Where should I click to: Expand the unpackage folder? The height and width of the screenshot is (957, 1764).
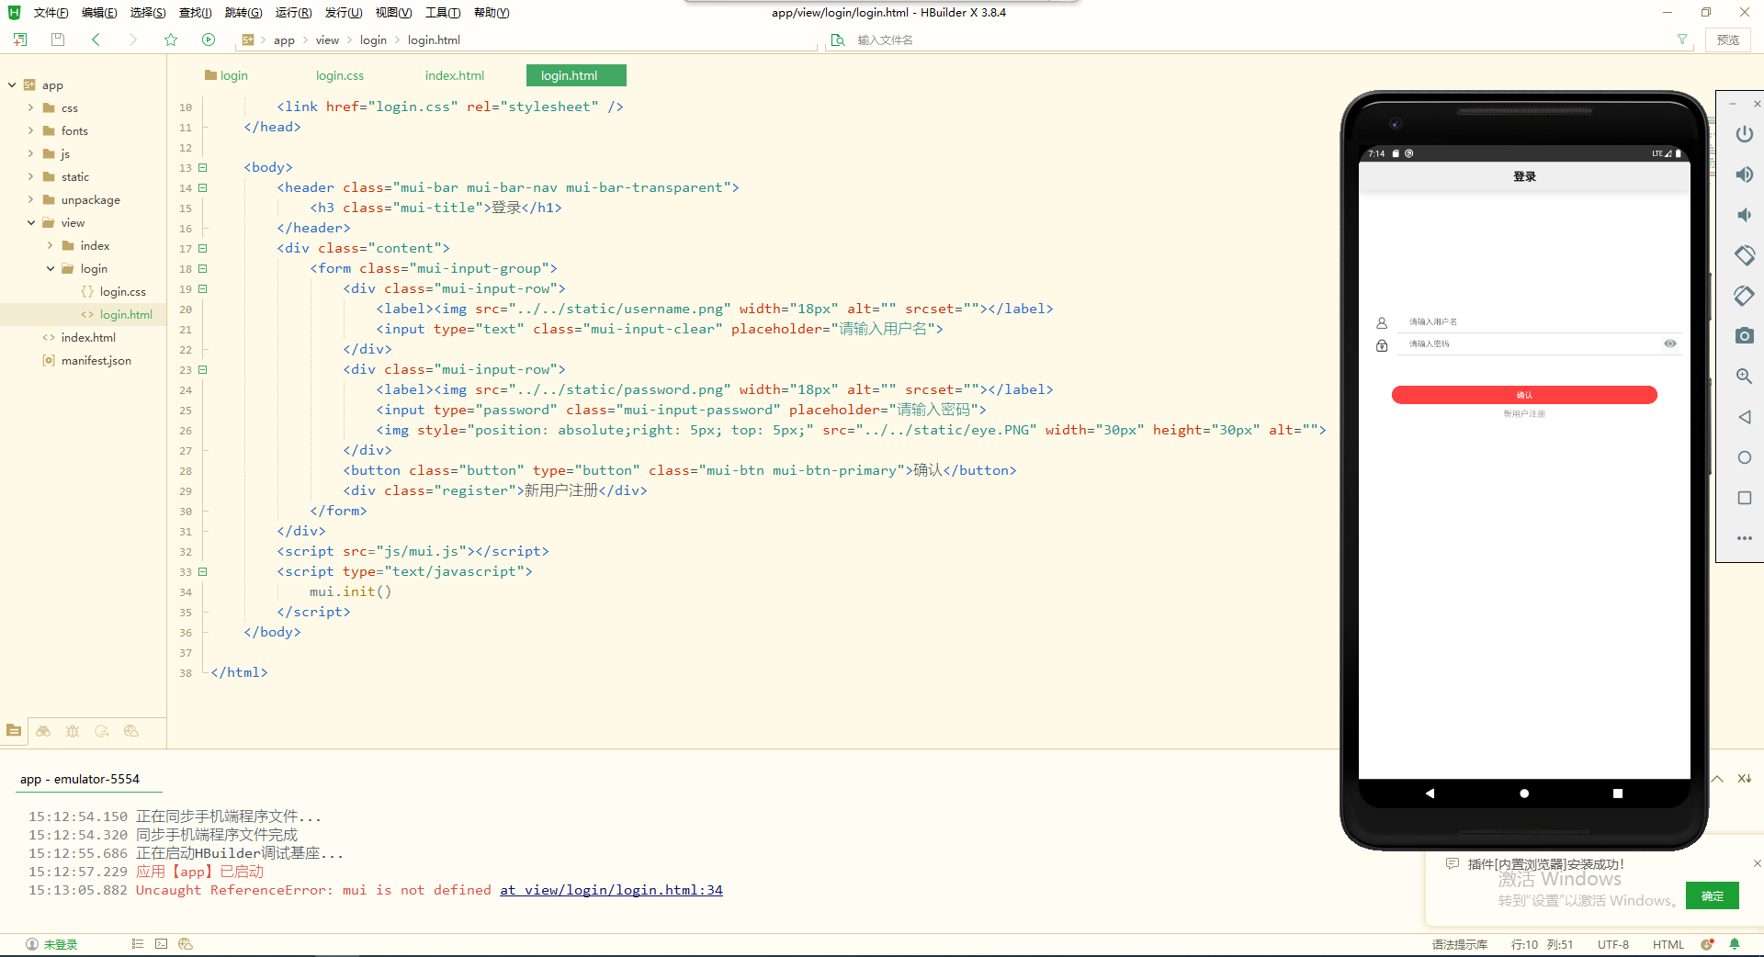click(31, 199)
